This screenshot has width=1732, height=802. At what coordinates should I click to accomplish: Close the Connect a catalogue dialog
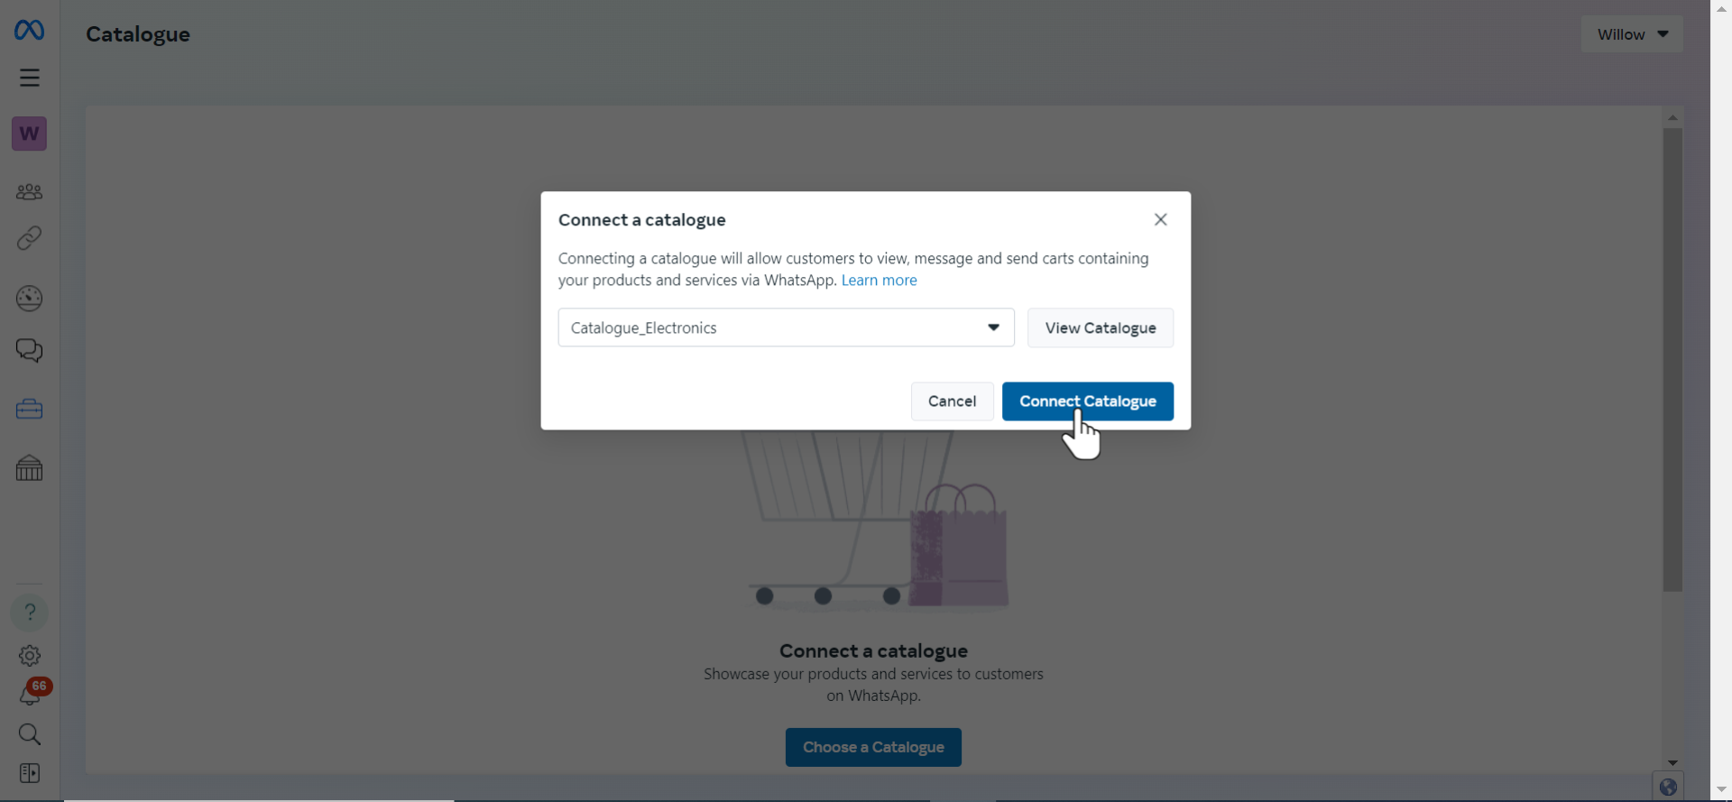[1161, 220]
